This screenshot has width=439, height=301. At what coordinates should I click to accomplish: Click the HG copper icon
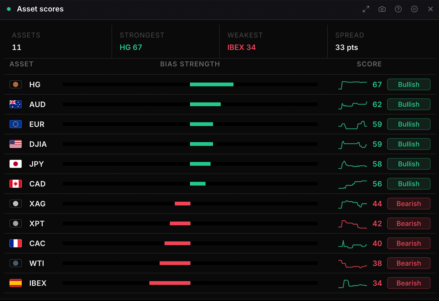16,84
